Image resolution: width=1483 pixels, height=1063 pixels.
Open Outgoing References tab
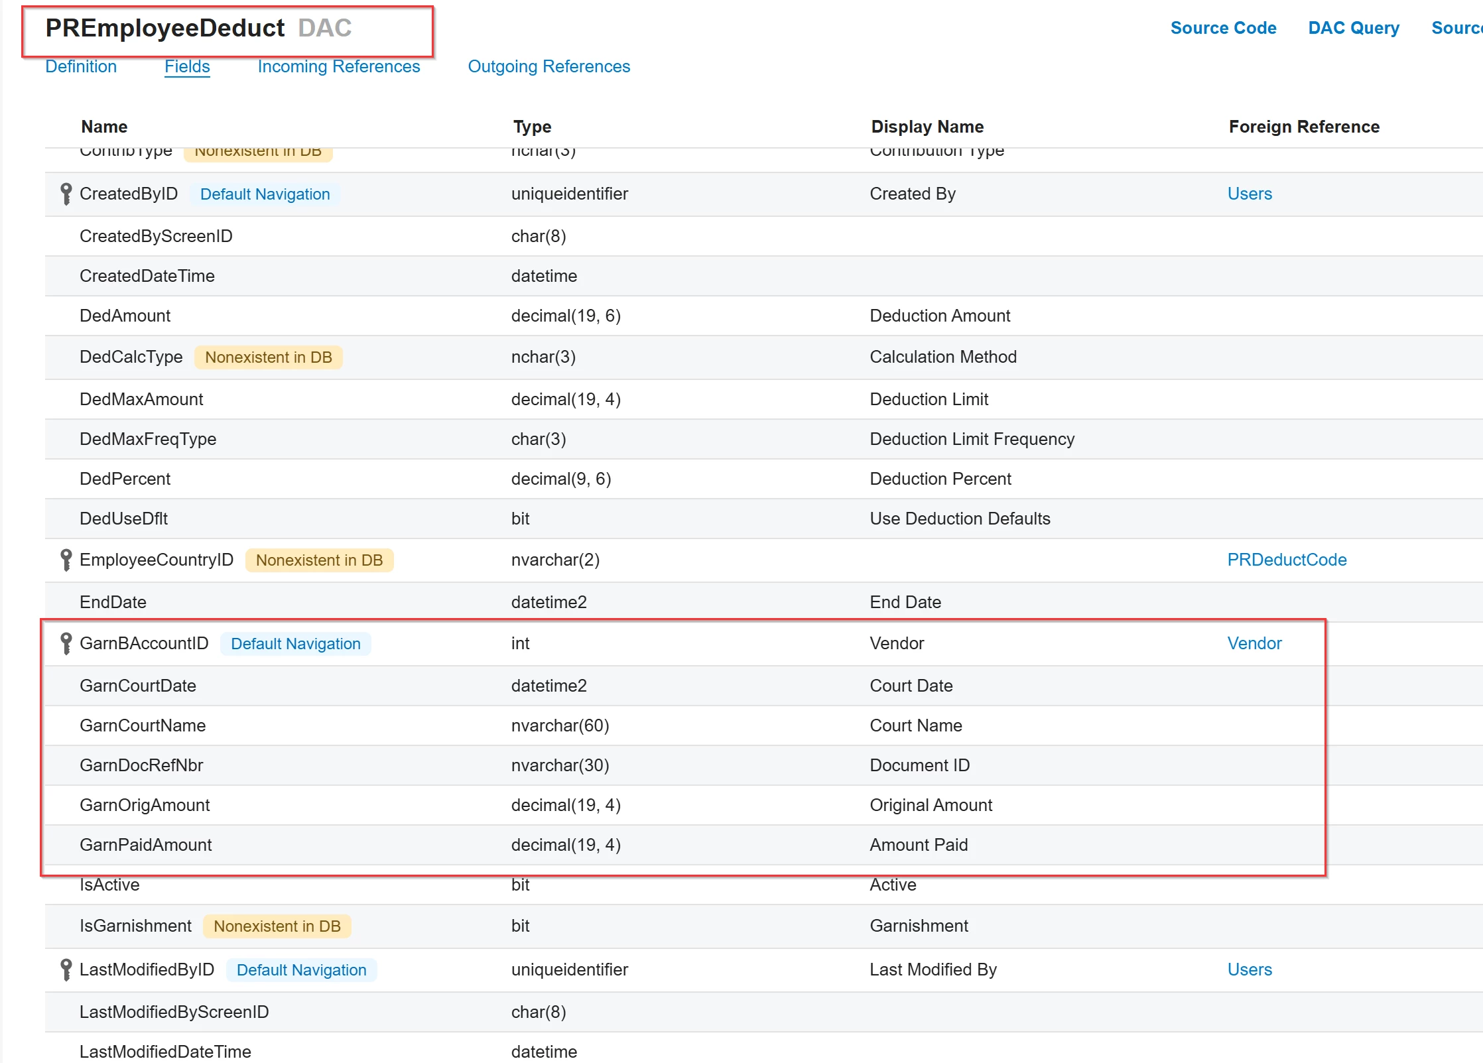point(548,66)
